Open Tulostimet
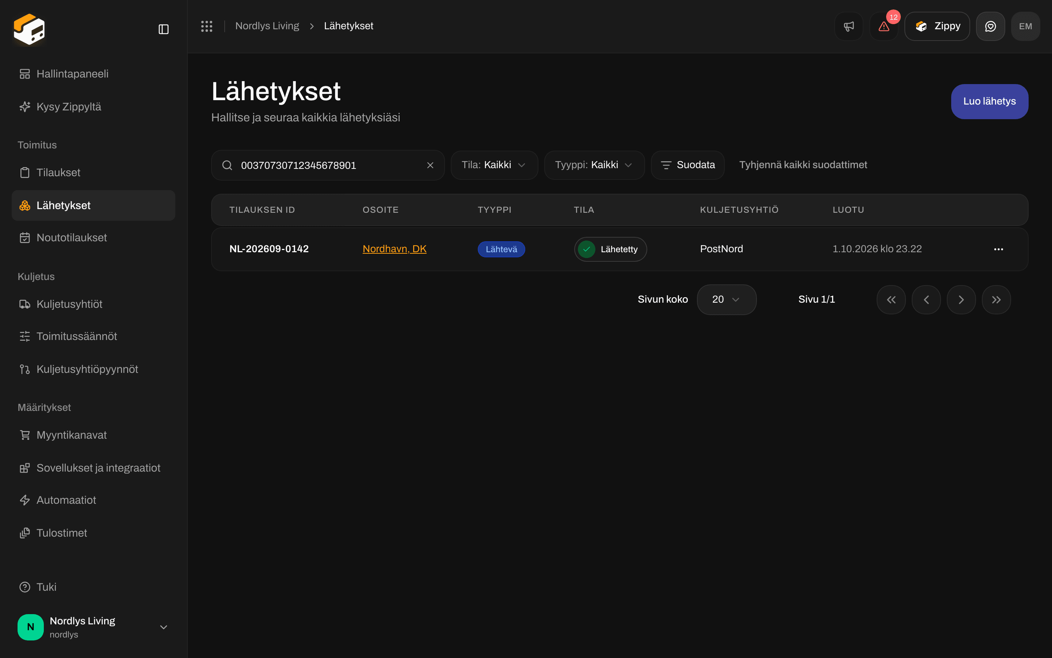 coord(94,533)
